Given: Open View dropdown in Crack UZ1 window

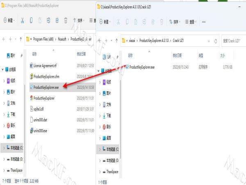Looking at the screenshot, I should [x=191, y=22].
